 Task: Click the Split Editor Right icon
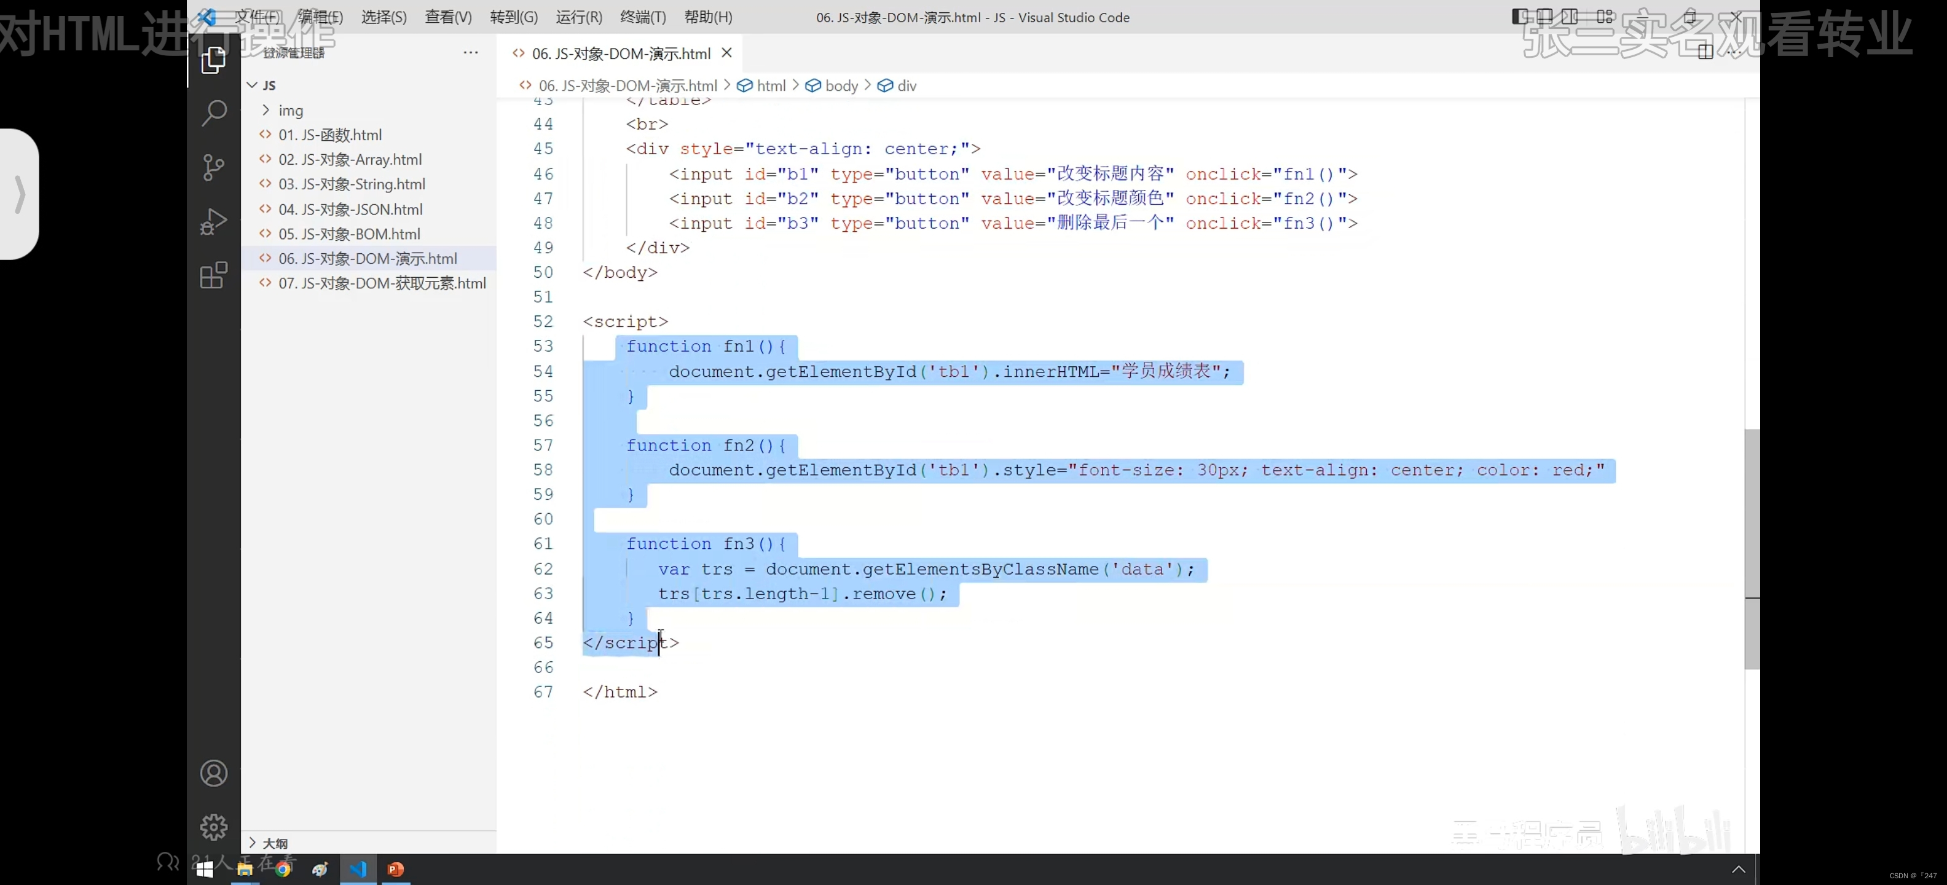click(1705, 52)
